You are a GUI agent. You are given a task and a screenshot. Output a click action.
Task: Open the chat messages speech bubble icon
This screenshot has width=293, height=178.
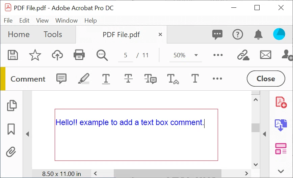click(217, 34)
